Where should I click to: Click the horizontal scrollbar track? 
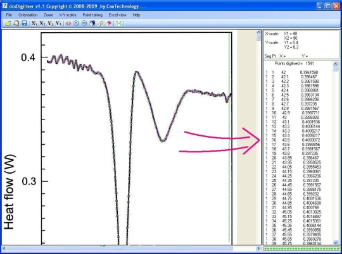pyautogui.click(x=131, y=248)
